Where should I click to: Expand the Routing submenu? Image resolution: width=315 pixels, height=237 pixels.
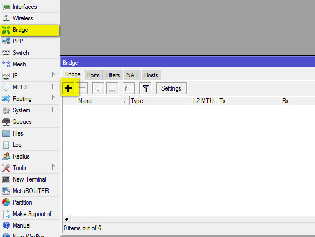coord(22,99)
